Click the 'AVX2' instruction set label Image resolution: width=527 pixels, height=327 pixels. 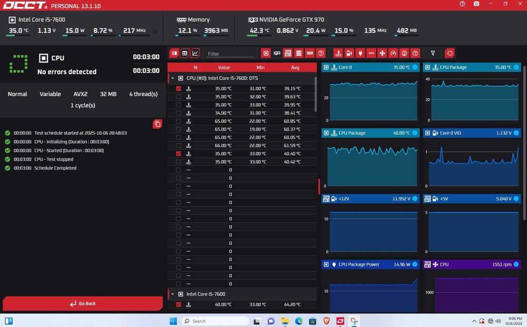(x=80, y=94)
